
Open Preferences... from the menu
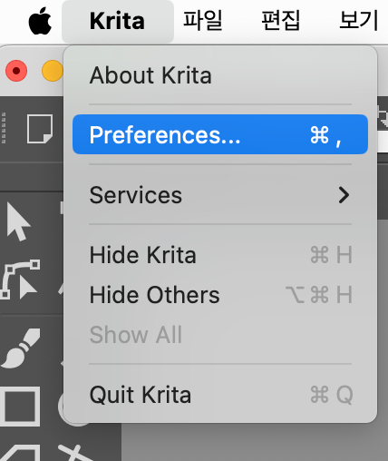click(220, 134)
